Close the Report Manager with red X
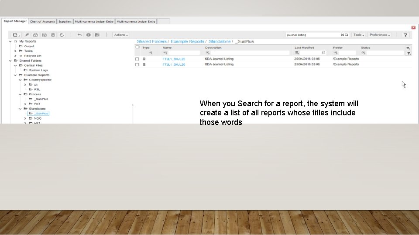Image resolution: width=419 pixels, height=235 pixels. 413,27
